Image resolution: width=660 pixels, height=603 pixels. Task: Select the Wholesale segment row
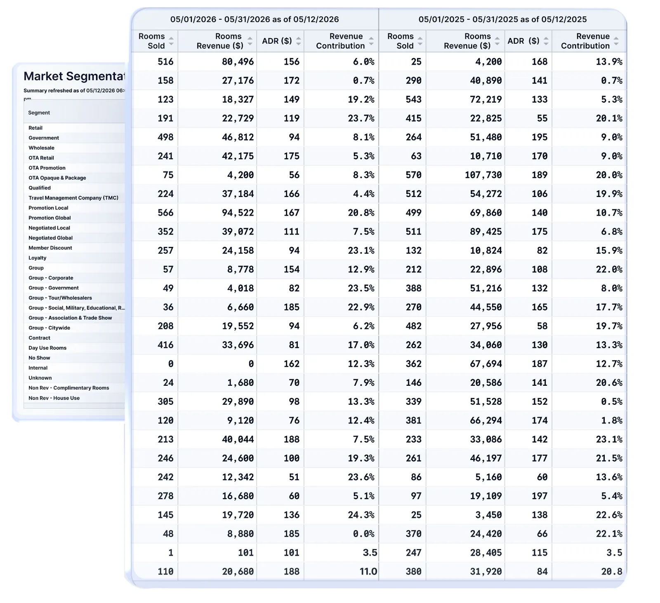pyautogui.click(x=74, y=148)
